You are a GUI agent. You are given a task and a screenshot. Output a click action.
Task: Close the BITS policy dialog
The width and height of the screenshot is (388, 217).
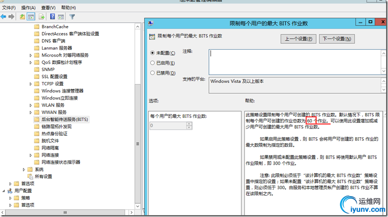point(382,22)
